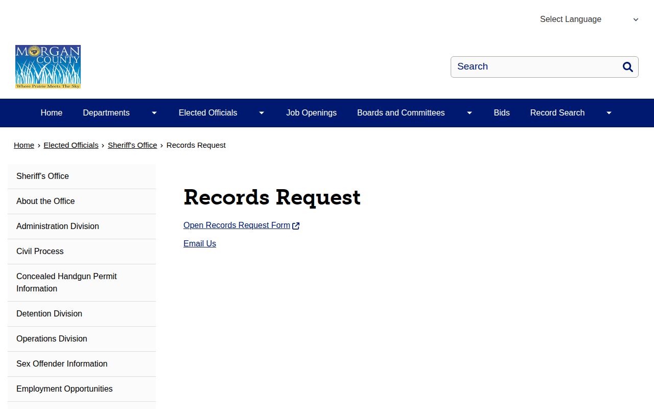The width and height of the screenshot is (654, 409).
Task: Expand the Elected Officials submenu arrow
Action: pos(262,113)
